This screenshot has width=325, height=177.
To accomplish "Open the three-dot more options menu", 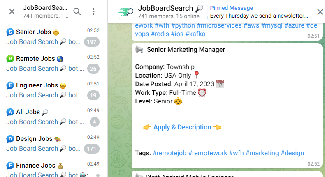I will tap(94, 11).
